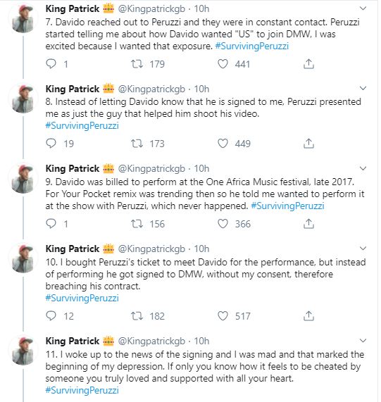381x402 pixels.
Task: Share tweet 9 about One Africa Music festival
Action: pos(308,224)
